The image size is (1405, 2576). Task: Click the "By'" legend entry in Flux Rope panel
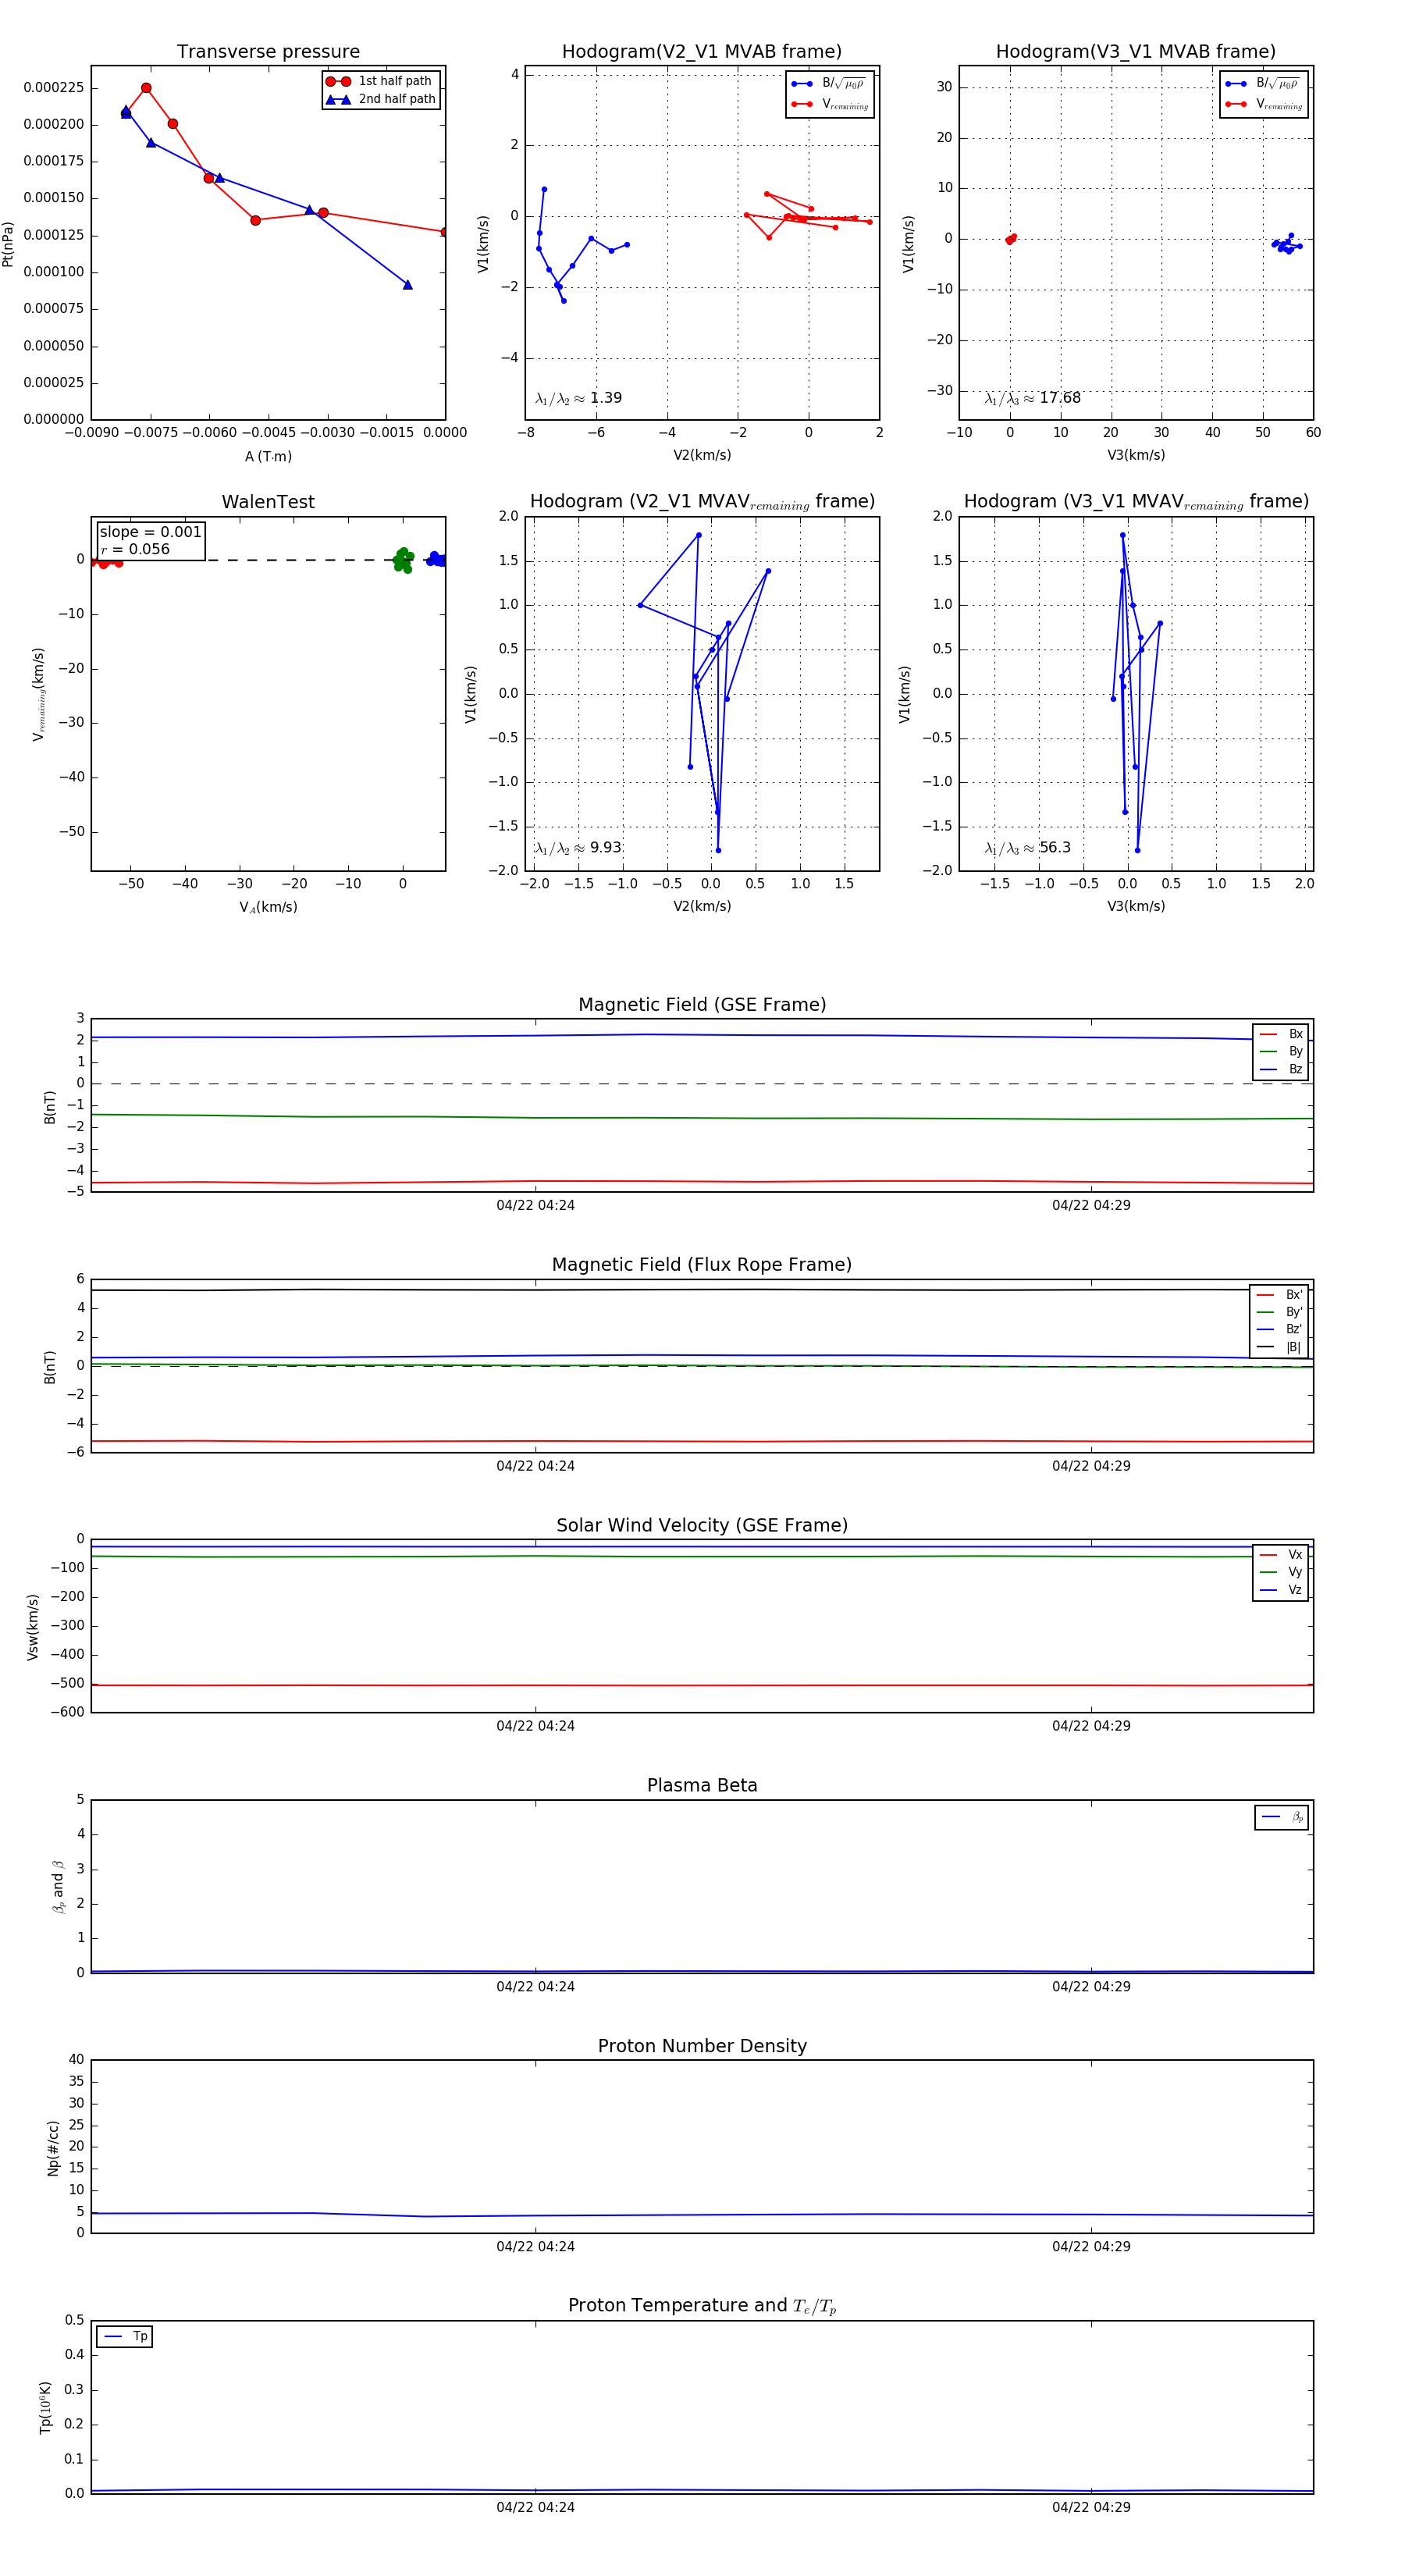pyautogui.click(x=1279, y=1312)
